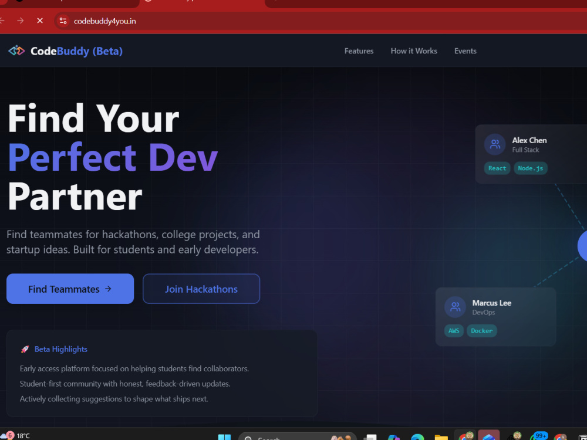The height and width of the screenshot is (440, 587).
Task: Open the Windows Start menu
Action: (225, 437)
